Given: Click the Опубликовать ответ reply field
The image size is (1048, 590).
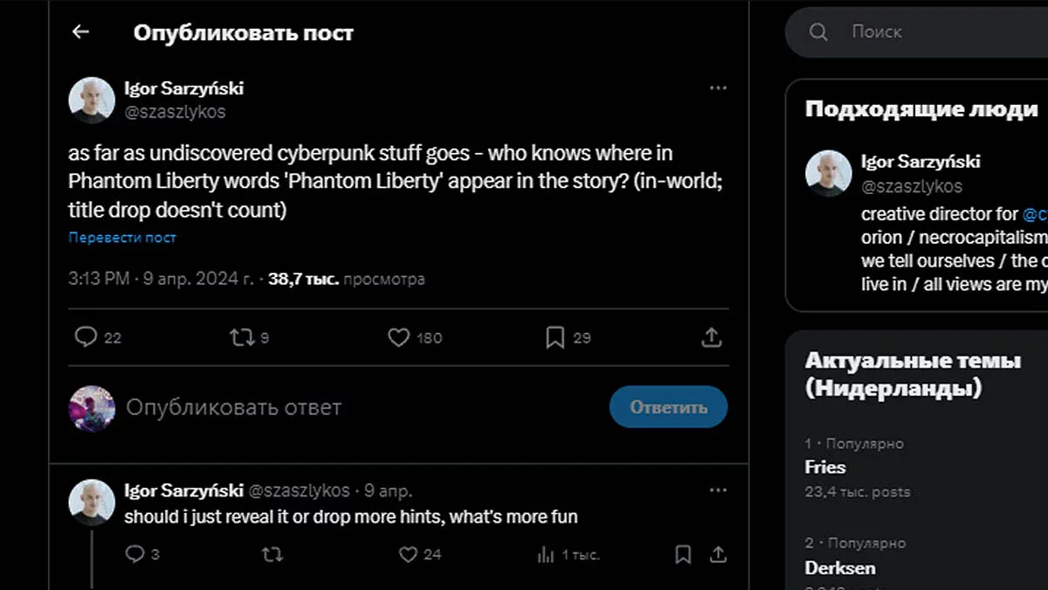Looking at the screenshot, I should click(349, 407).
